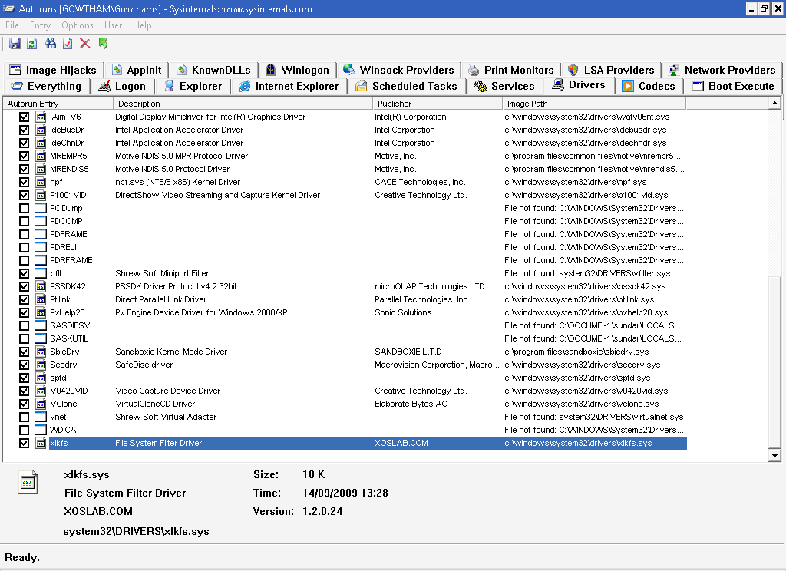
Task: Click the Find binoculars icon
Action: pos(50,44)
